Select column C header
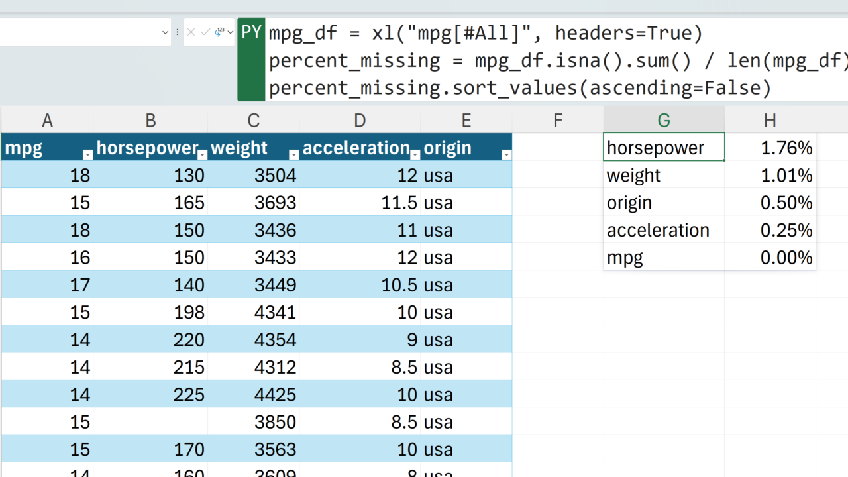 (x=254, y=120)
